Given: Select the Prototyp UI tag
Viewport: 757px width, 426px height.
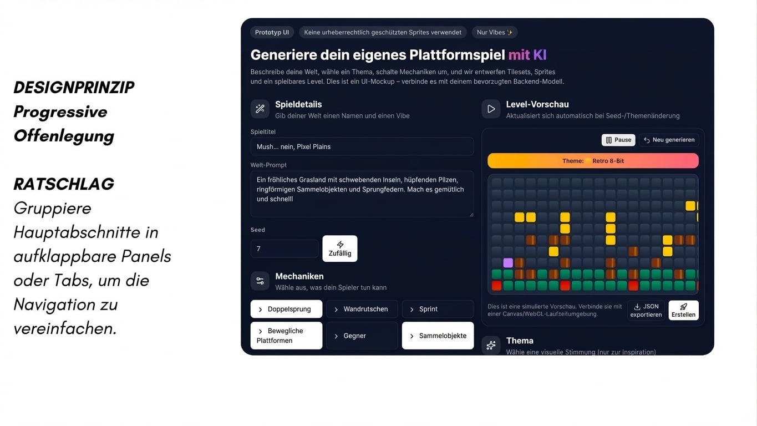Looking at the screenshot, I should (272, 32).
